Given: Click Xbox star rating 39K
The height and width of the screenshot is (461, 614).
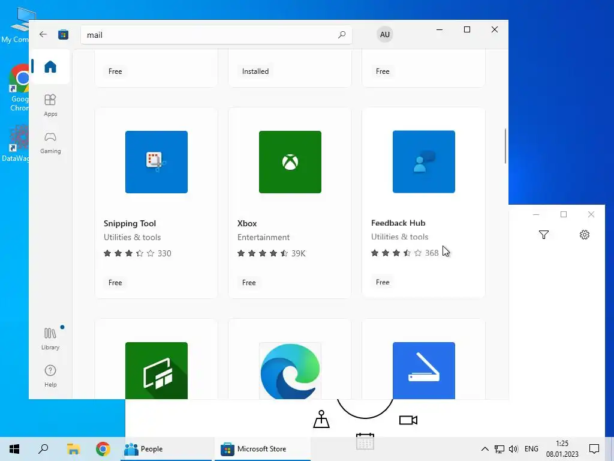Looking at the screenshot, I should pyautogui.click(x=271, y=253).
